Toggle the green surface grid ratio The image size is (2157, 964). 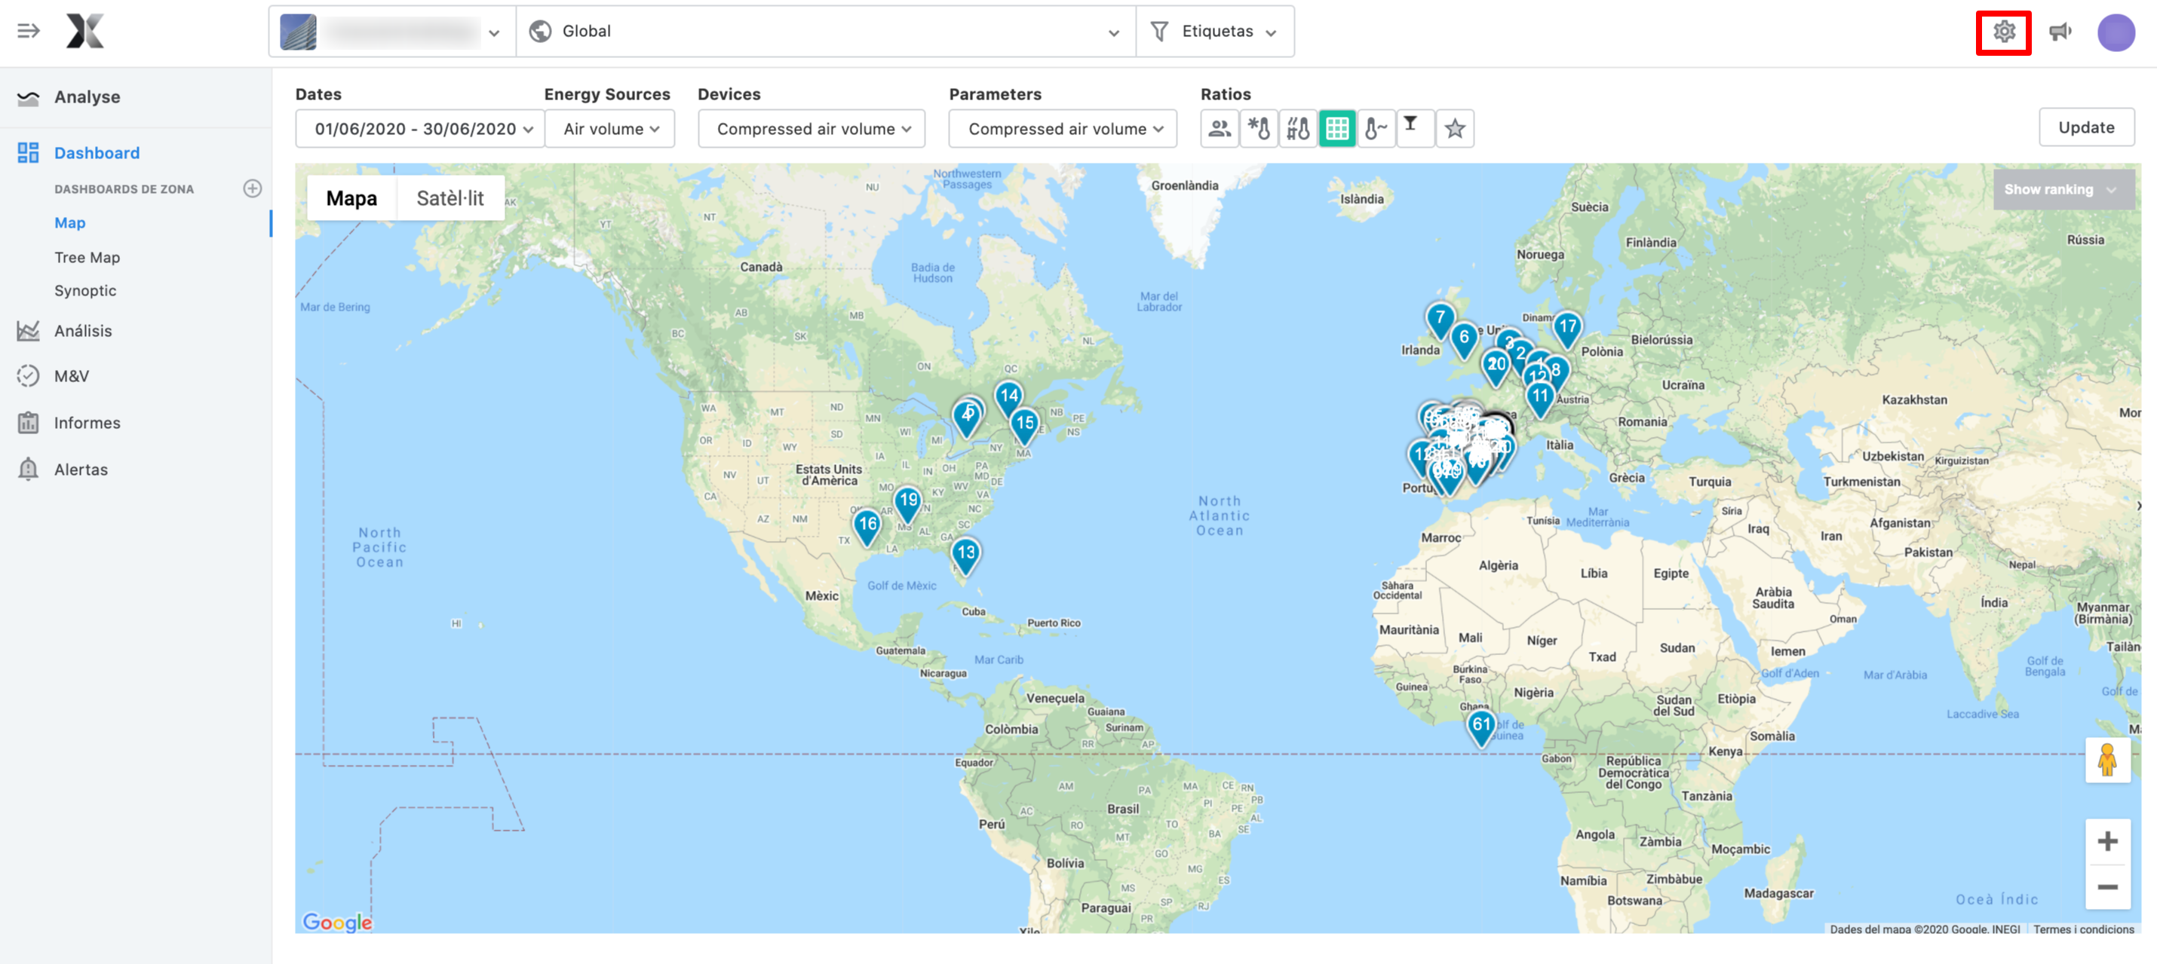pyautogui.click(x=1337, y=129)
